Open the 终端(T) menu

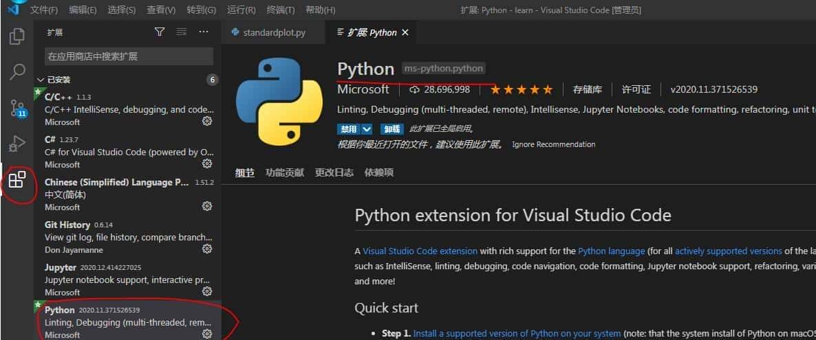tap(281, 10)
